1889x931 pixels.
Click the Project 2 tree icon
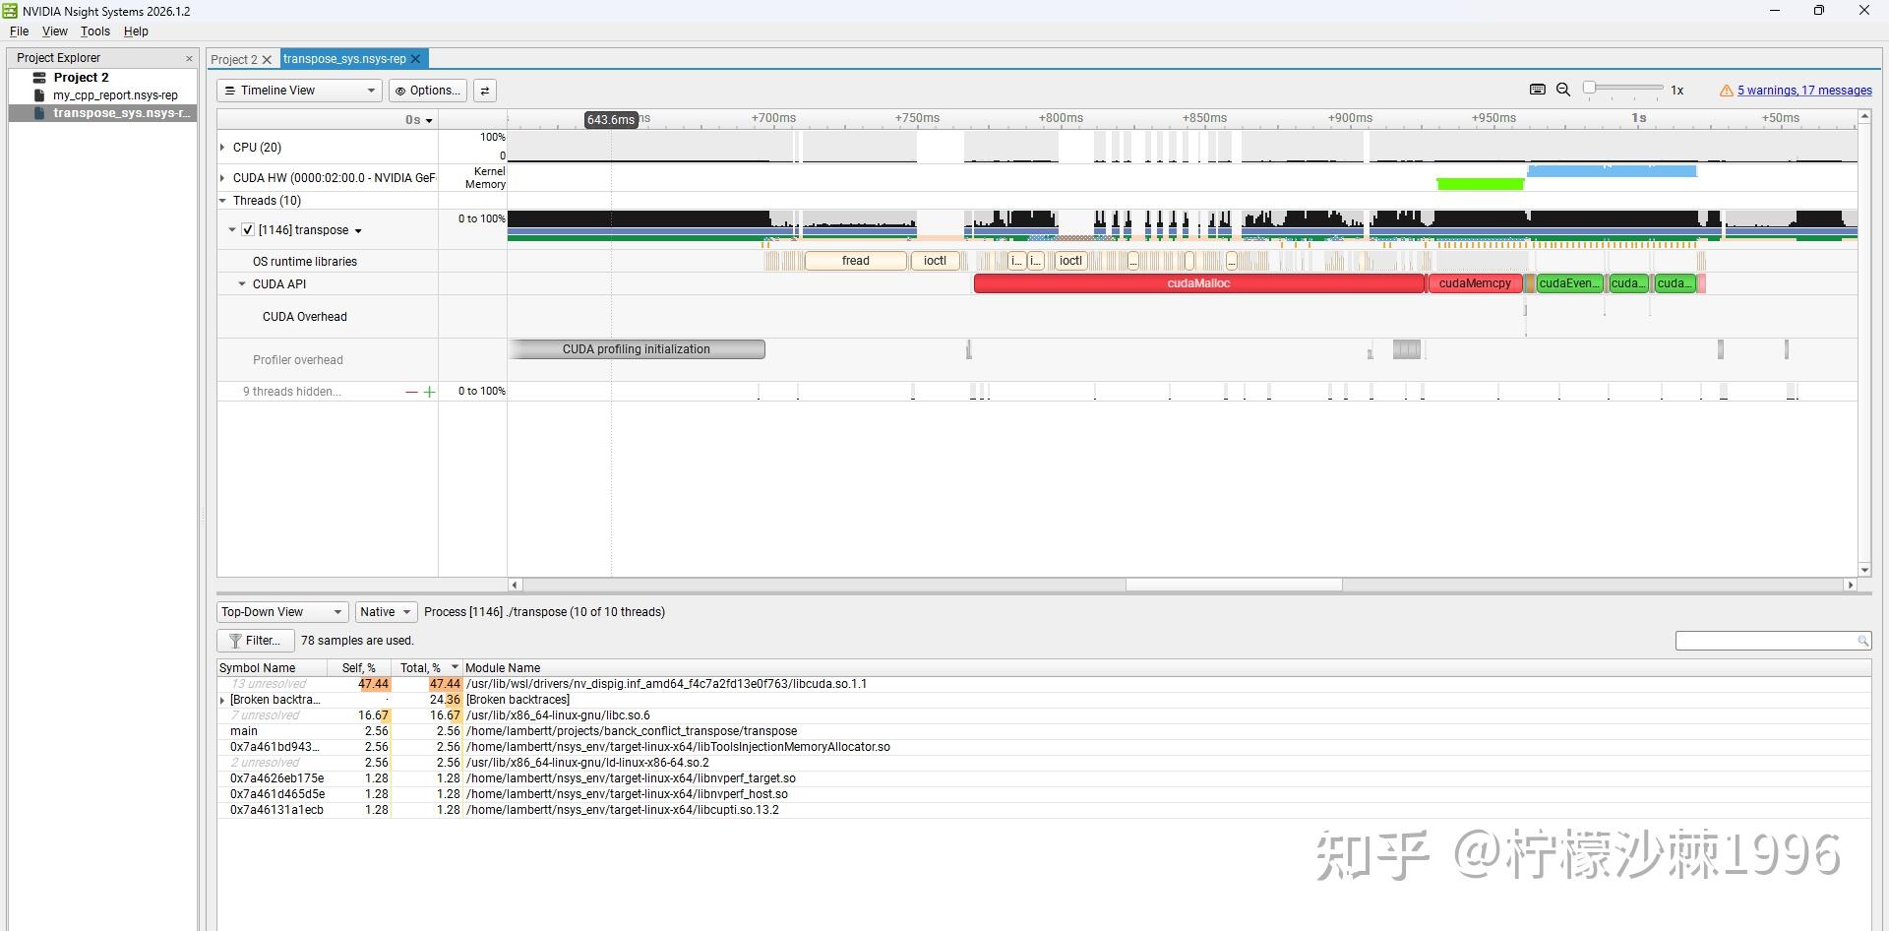coord(39,77)
